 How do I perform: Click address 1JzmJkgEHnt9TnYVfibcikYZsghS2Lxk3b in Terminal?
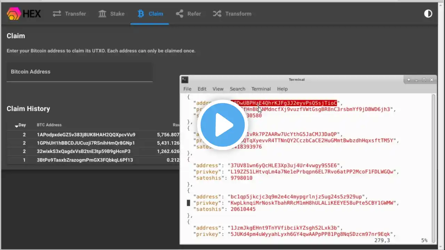(x=283, y=228)
